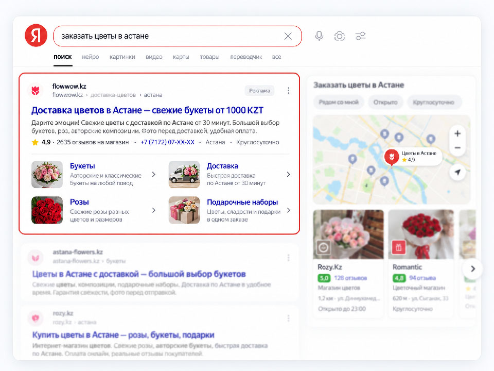Viewport: 494px width, 371px height.
Task: Open search settings sliders icon
Action: pos(360,36)
